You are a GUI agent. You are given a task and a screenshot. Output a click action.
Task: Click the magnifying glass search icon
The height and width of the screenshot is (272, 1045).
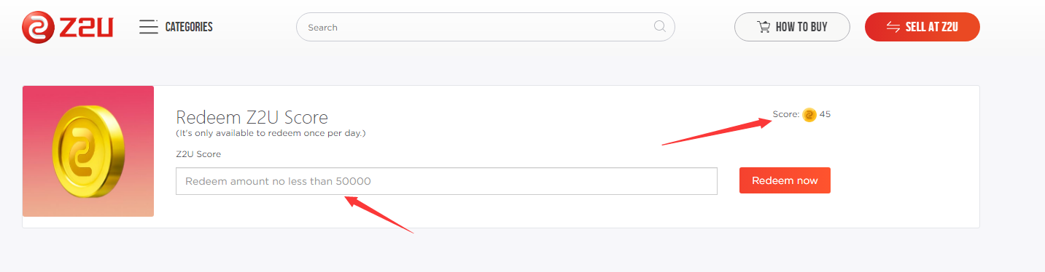tap(659, 27)
